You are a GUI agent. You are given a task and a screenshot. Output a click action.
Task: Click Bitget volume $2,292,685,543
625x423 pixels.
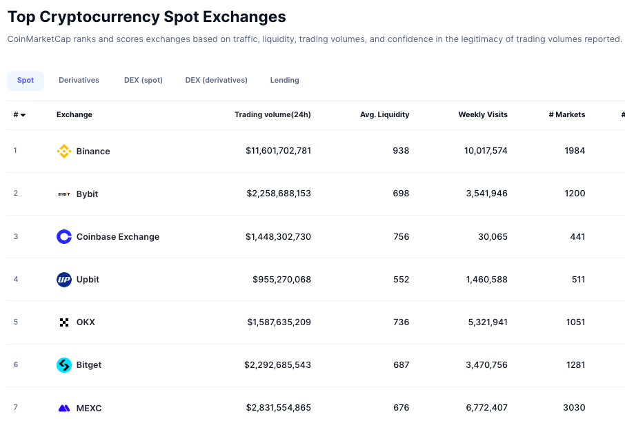coord(277,365)
